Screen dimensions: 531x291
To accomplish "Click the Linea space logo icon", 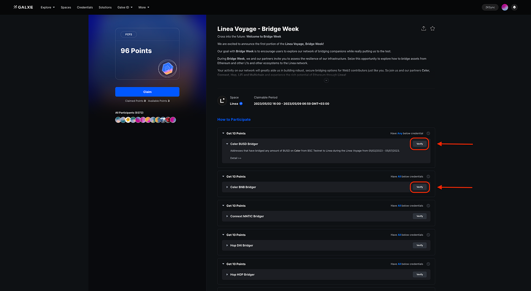I will [x=222, y=100].
